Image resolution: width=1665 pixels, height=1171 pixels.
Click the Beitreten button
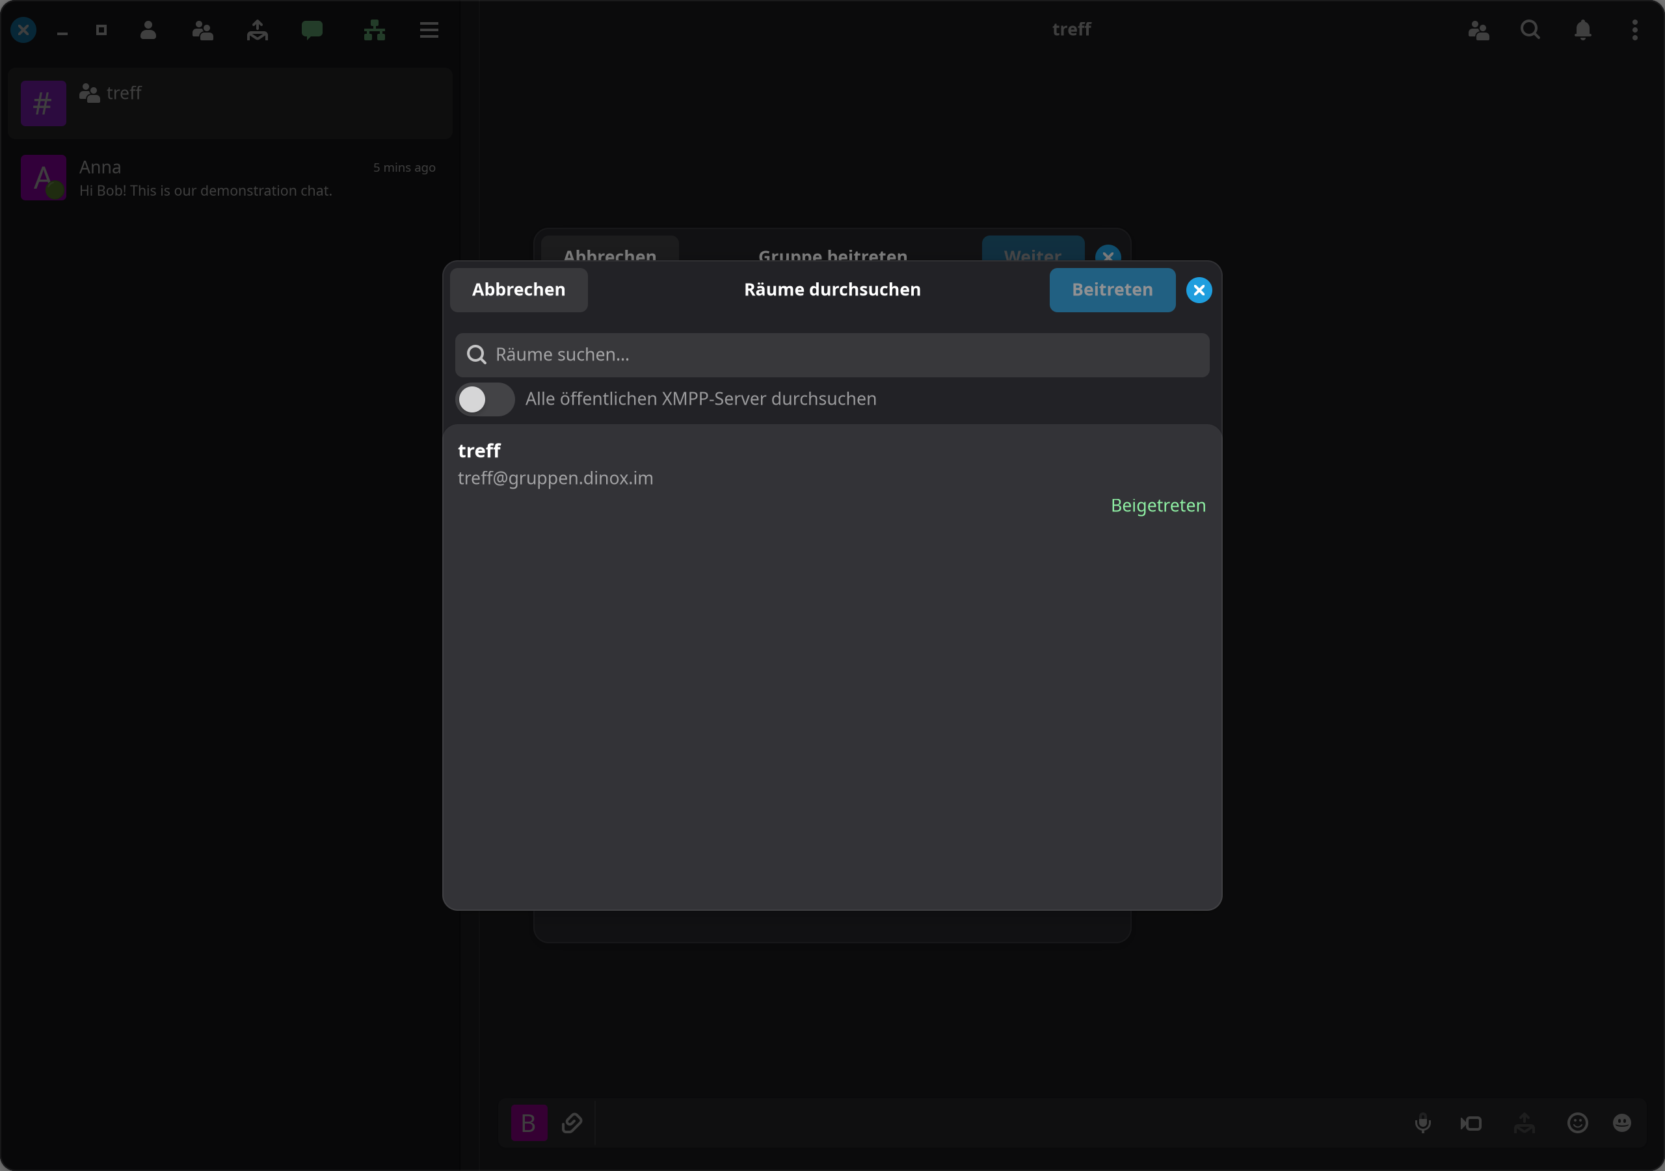[x=1112, y=289]
